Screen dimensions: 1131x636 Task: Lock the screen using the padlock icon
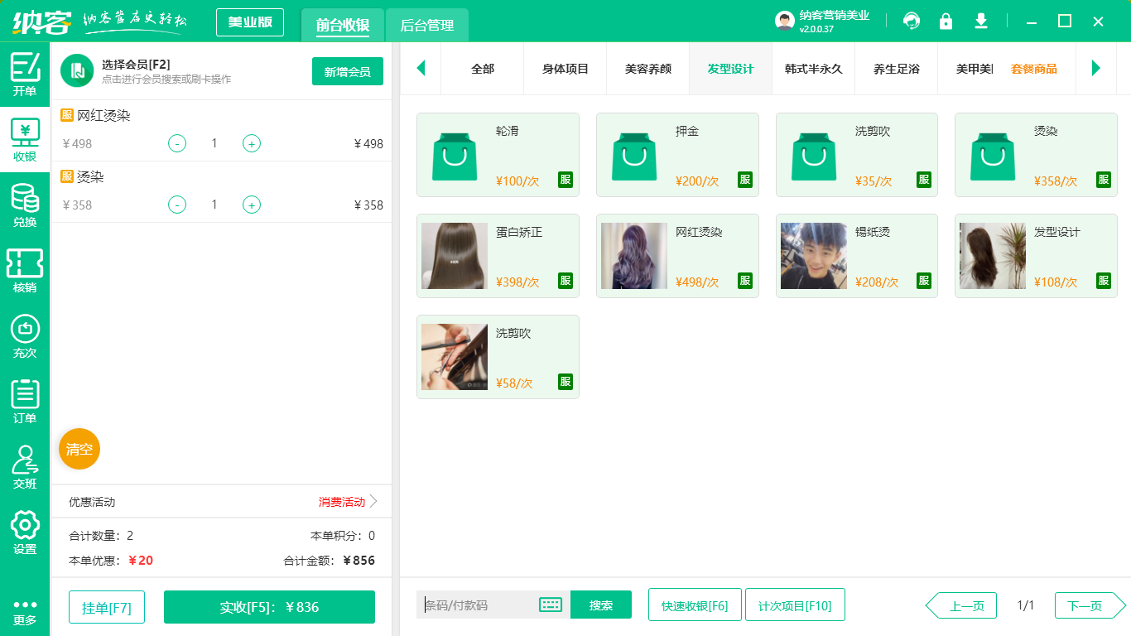946,21
